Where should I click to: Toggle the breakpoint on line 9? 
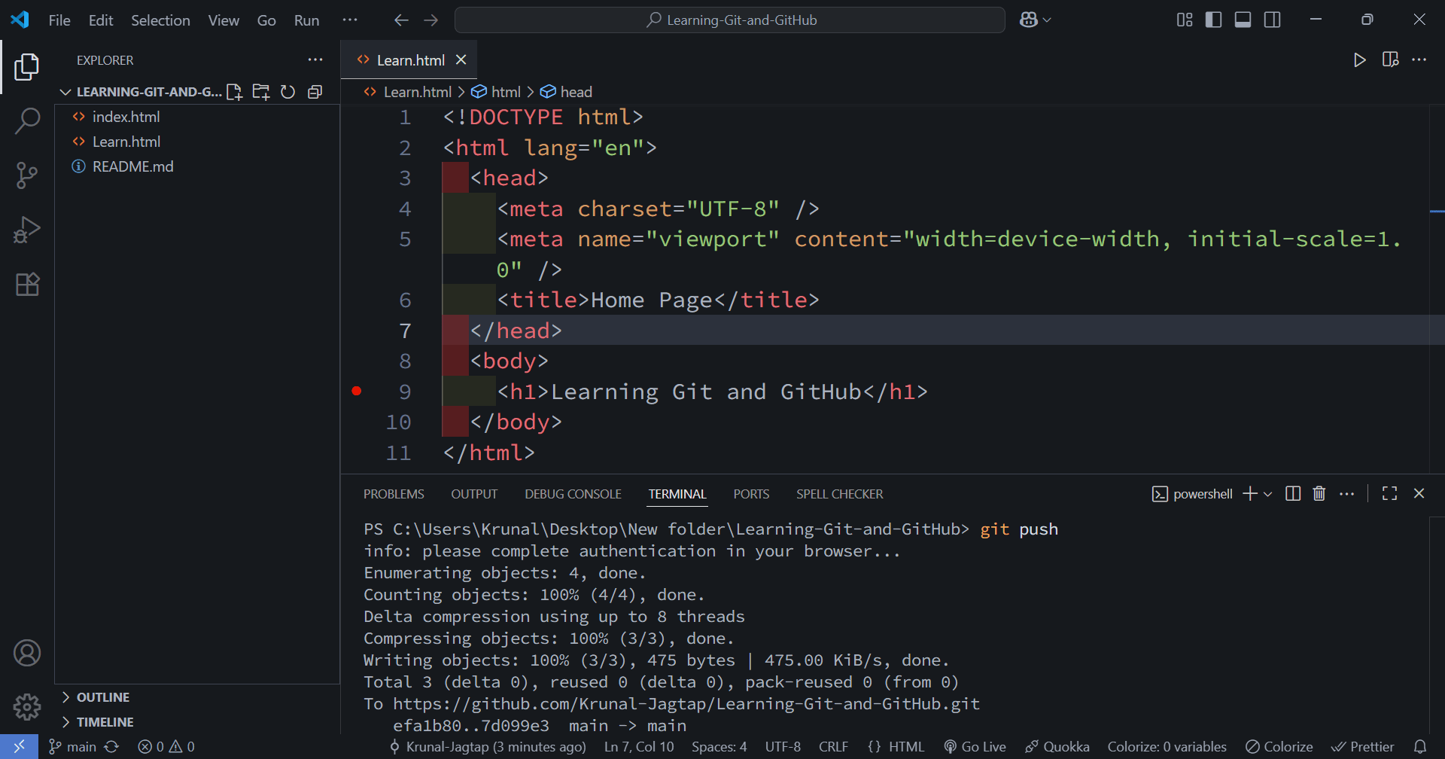tap(357, 392)
